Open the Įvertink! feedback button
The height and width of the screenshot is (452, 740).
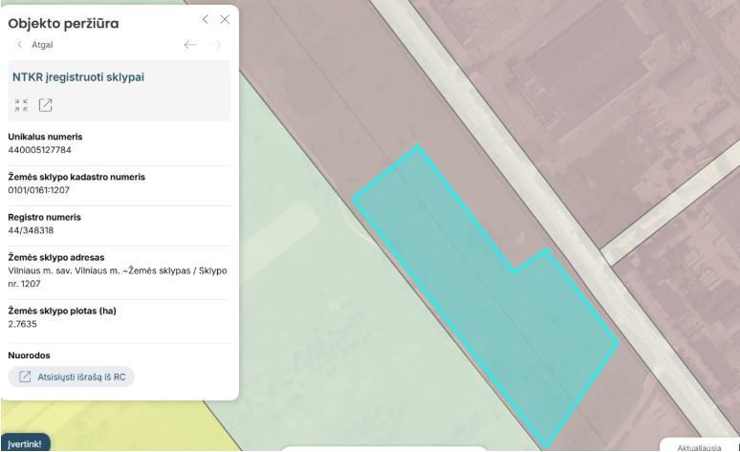pos(25,444)
